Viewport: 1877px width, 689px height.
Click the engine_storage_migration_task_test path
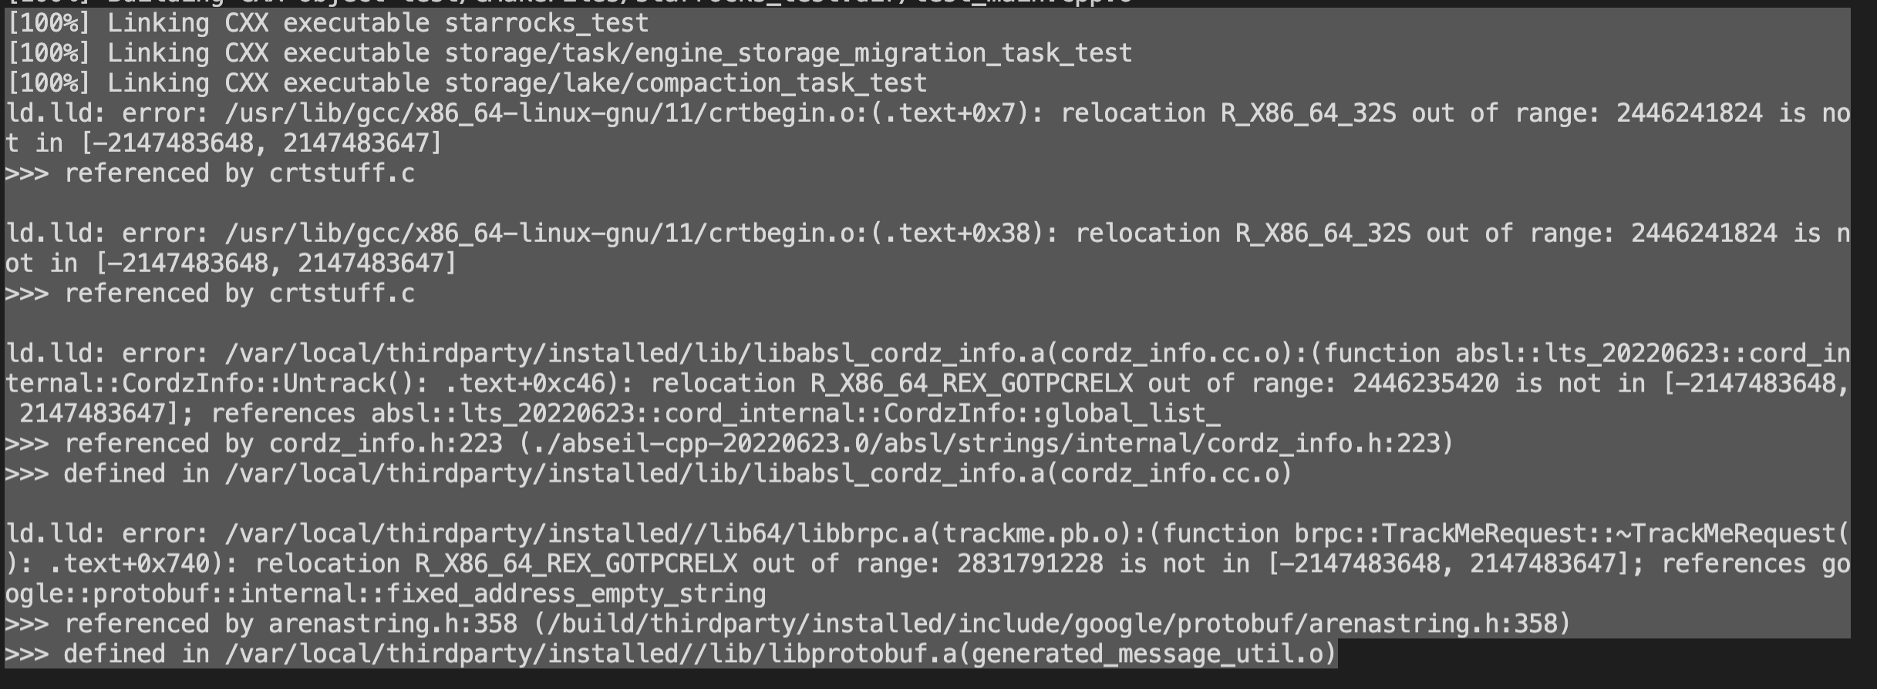(788, 53)
